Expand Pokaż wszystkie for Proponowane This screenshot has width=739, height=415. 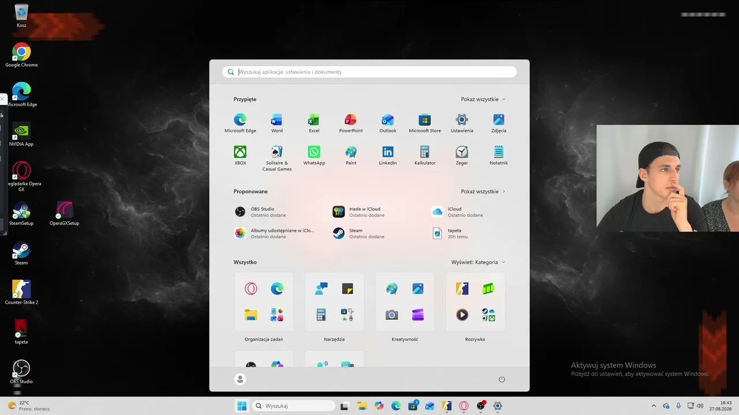click(x=483, y=191)
